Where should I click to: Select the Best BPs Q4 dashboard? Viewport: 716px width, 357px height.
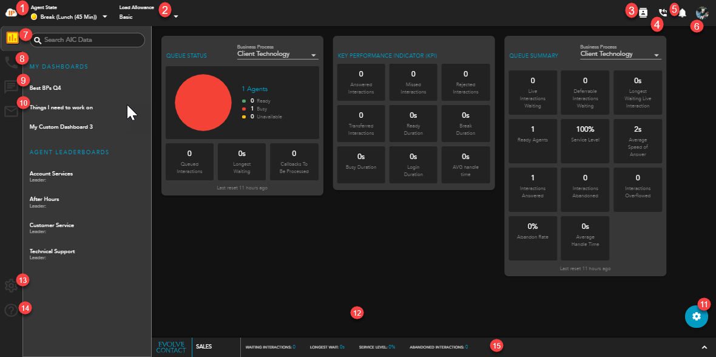click(46, 87)
